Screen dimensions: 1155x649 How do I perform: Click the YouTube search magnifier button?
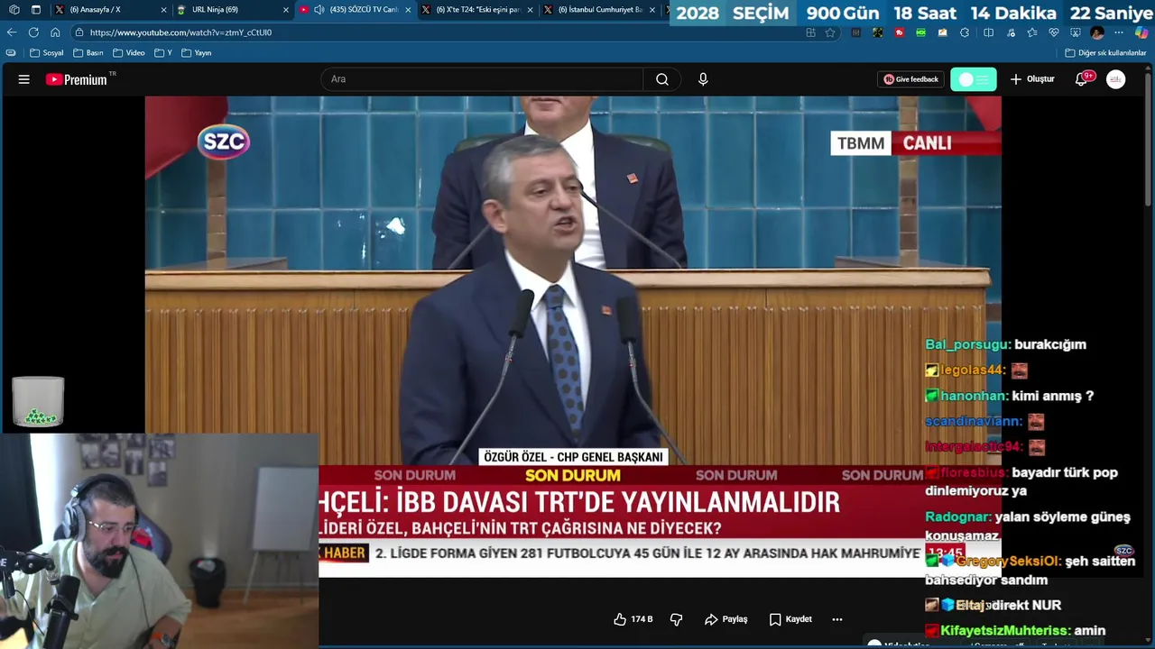tap(662, 79)
